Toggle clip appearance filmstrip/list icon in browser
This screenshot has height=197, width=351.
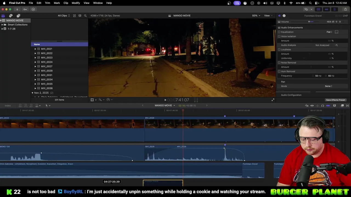pyautogui.click(x=74, y=16)
